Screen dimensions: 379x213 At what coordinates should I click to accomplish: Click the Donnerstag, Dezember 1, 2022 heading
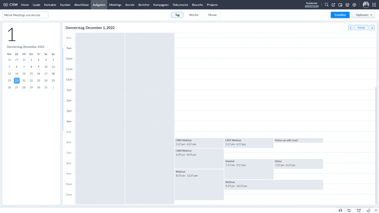click(x=90, y=28)
